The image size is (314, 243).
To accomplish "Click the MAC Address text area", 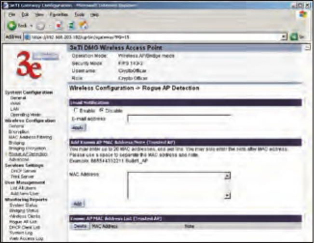I will click(x=179, y=185).
